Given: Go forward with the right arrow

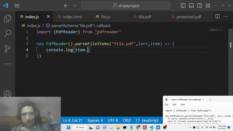Looking at the screenshot, I should pos(74,6).
